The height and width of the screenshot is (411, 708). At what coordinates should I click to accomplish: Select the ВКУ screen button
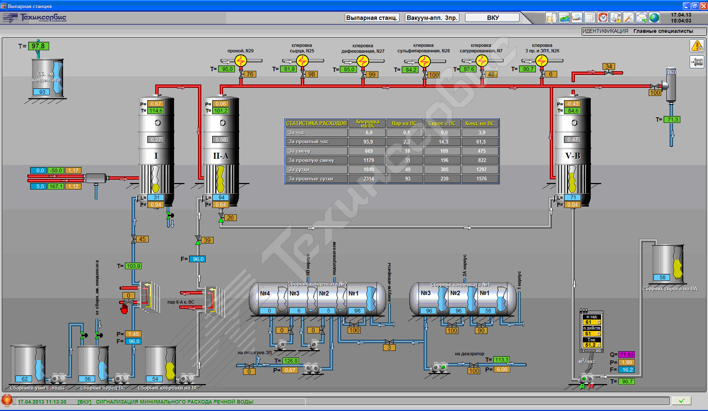[x=492, y=18]
